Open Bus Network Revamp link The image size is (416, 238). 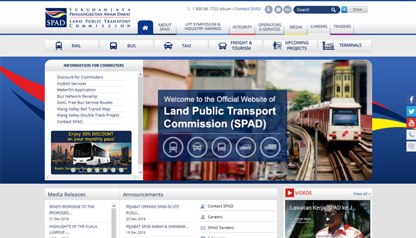tap(77, 96)
